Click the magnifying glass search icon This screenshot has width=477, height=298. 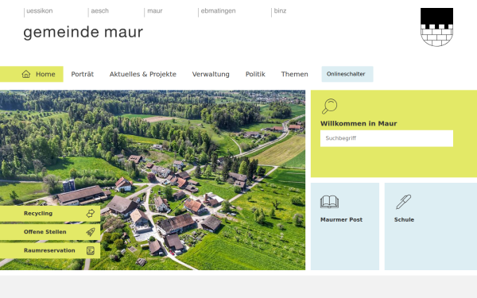[x=329, y=106]
